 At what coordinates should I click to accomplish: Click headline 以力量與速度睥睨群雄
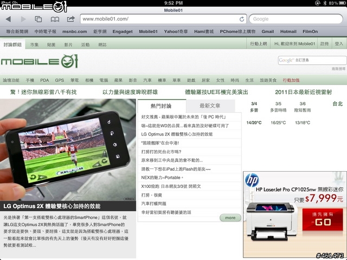[x=130, y=92]
